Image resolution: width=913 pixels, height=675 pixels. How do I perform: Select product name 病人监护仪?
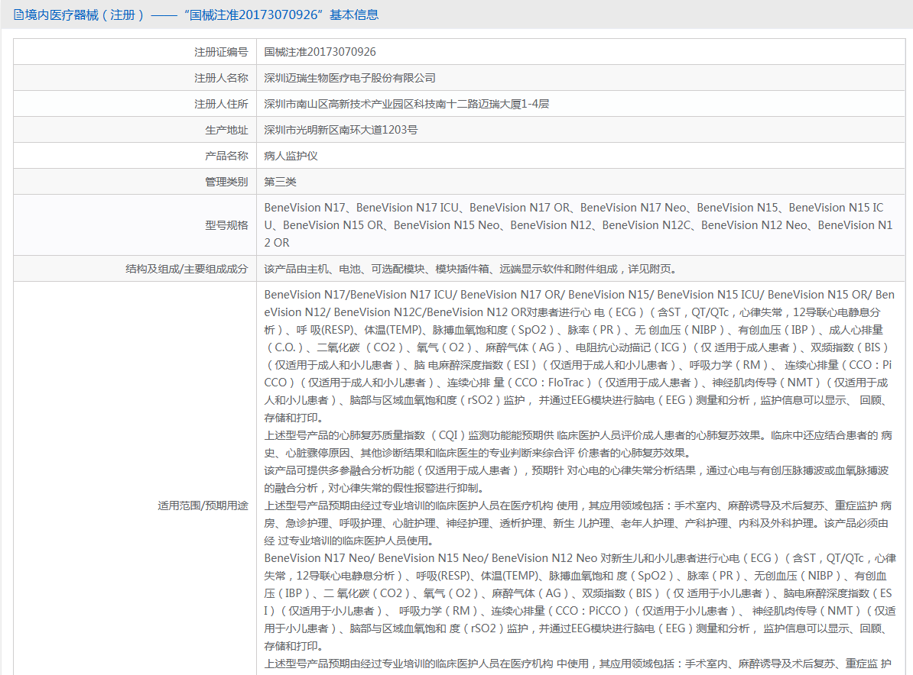pyautogui.click(x=291, y=156)
